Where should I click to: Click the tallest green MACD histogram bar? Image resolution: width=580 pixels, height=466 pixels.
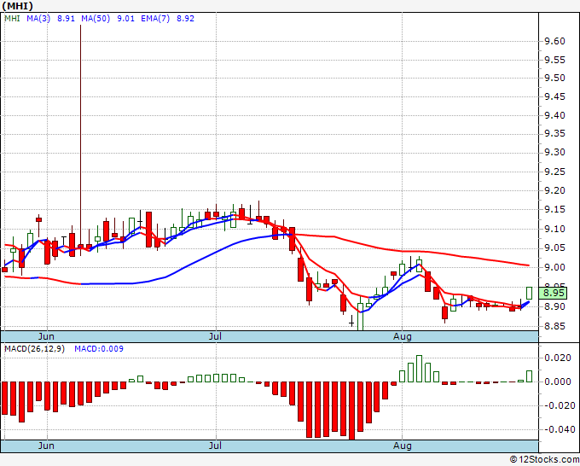coord(419,369)
